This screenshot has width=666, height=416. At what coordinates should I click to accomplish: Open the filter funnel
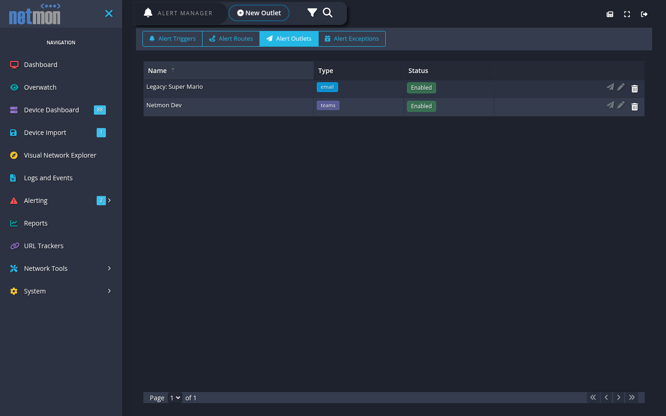pos(312,12)
